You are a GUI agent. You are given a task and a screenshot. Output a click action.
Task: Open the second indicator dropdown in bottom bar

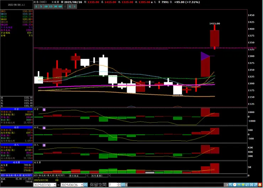point(109,176)
